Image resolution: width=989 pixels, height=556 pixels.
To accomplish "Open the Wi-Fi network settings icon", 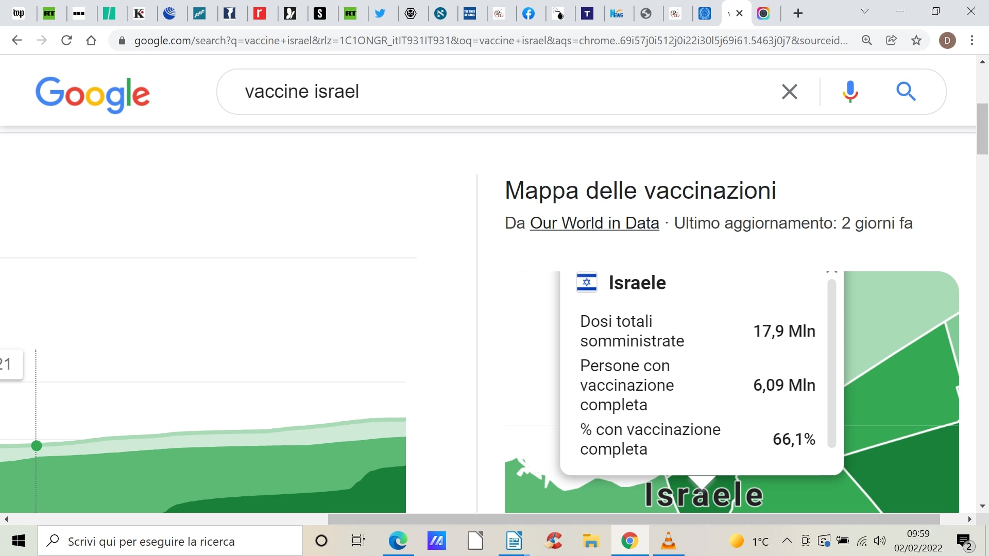I will coord(862,541).
